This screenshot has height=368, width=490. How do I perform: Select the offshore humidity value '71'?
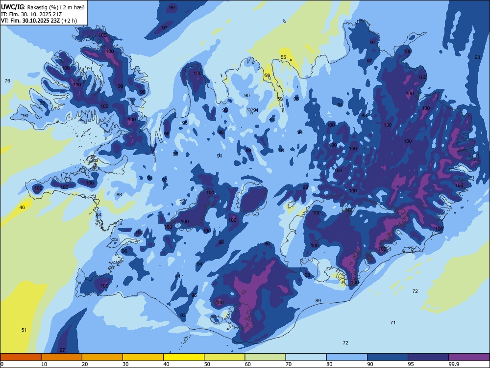[393, 322]
